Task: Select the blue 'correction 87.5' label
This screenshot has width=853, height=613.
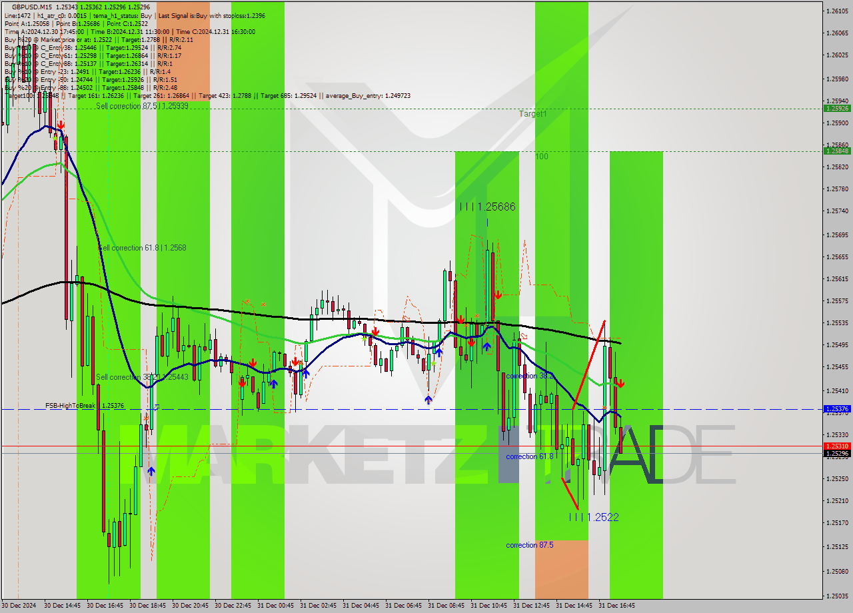Action: 530,545
